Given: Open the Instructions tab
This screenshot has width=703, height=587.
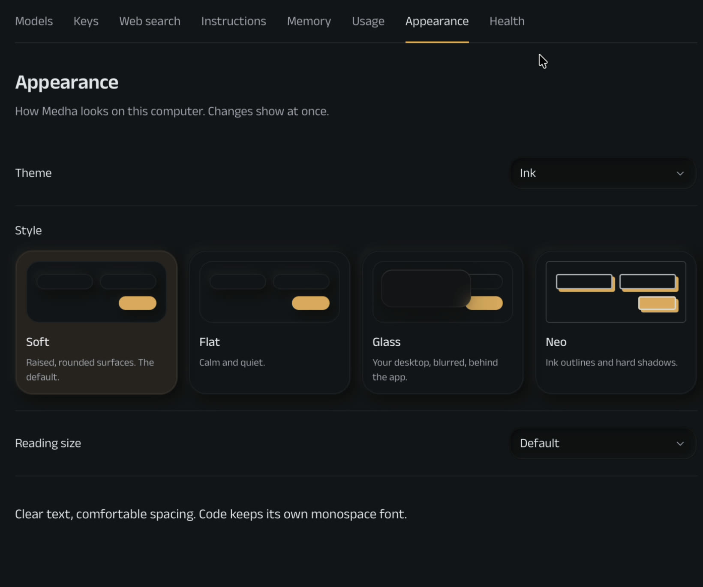Looking at the screenshot, I should [234, 21].
